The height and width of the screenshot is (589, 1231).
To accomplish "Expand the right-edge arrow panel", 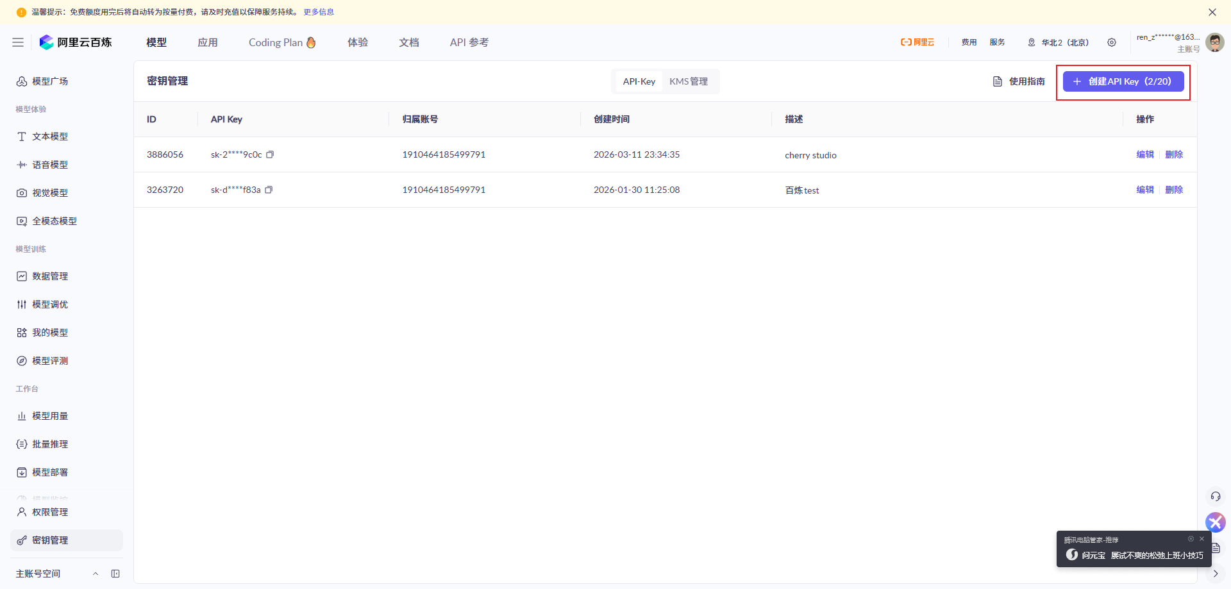I will pyautogui.click(x=1215, y=574).
